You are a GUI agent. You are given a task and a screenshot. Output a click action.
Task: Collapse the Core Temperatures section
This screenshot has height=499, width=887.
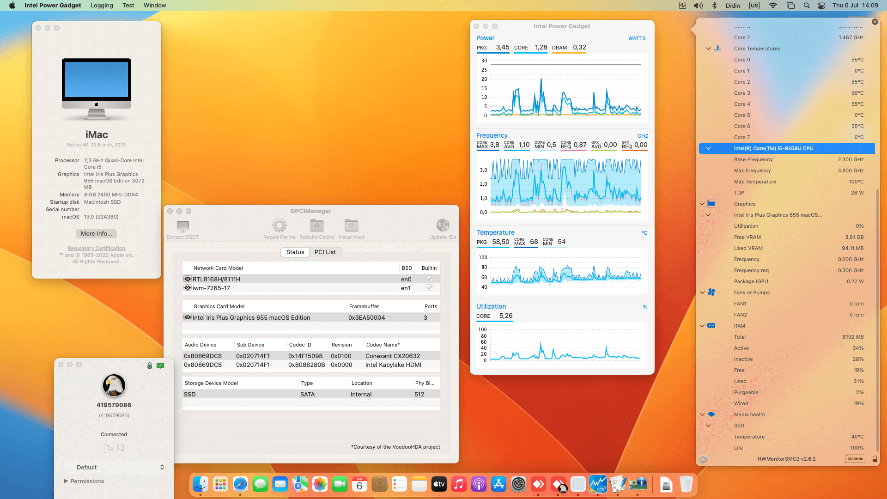[708, 49]
